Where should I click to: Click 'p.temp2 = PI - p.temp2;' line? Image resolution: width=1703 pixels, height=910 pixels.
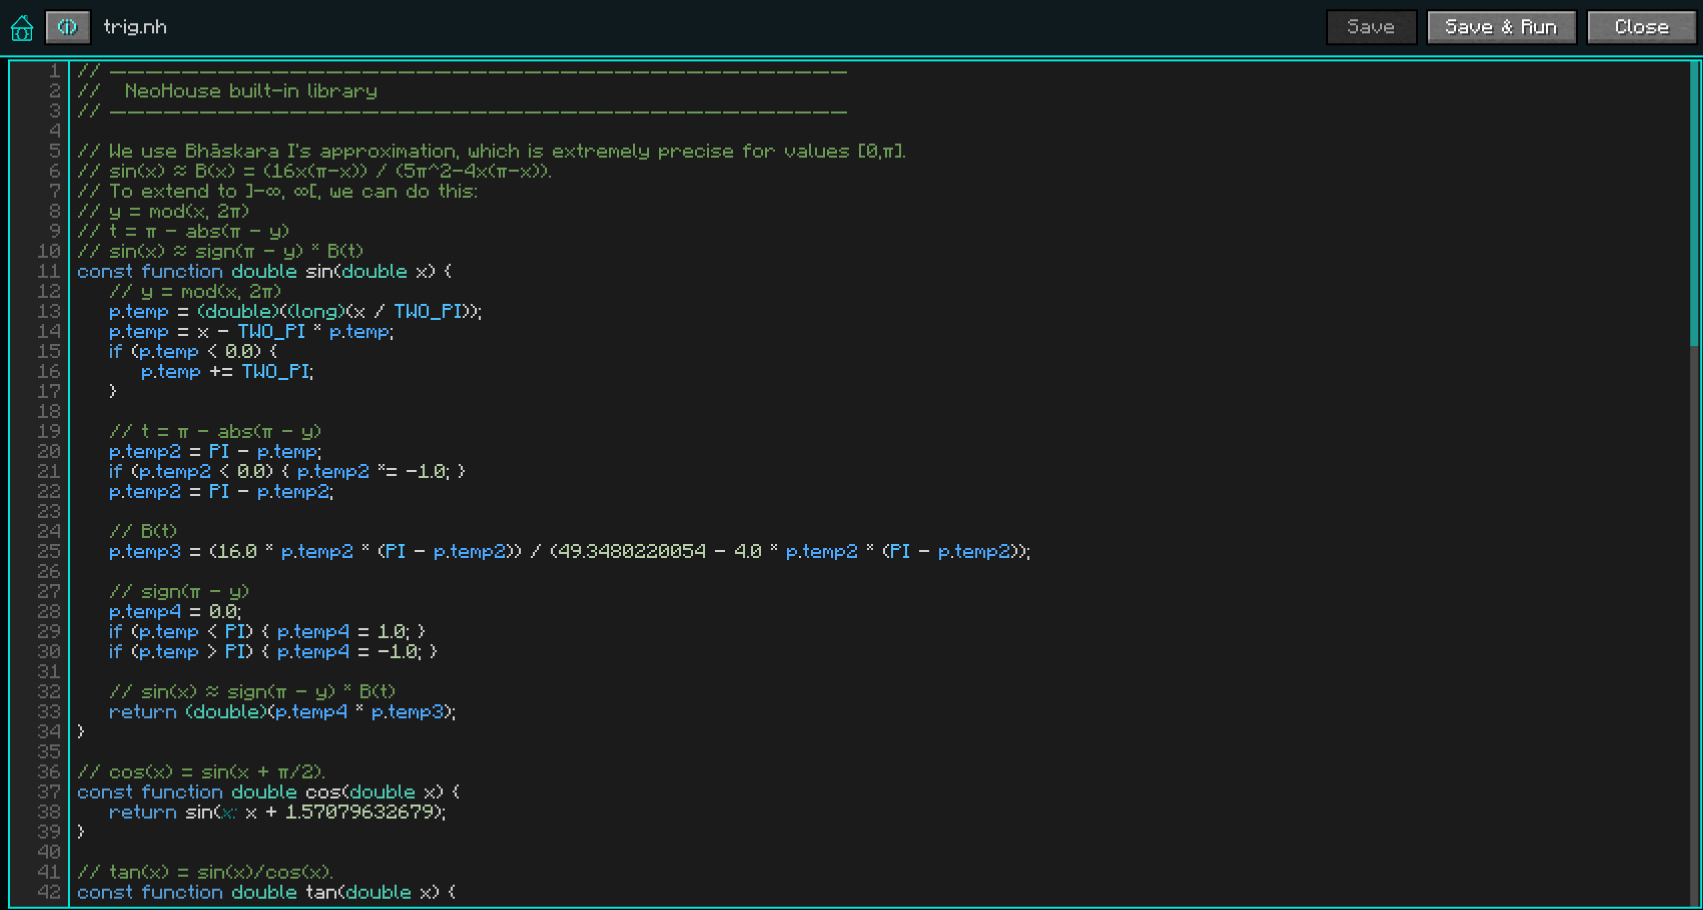point(222,491)
